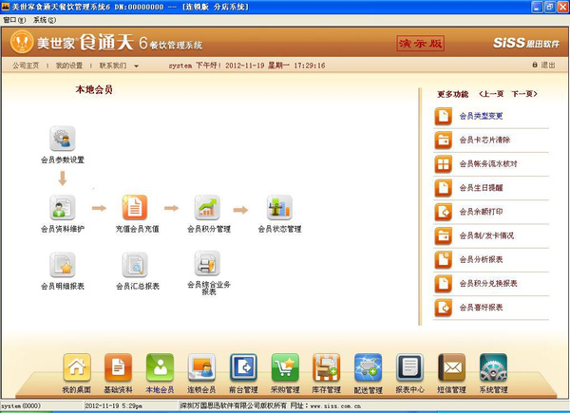The width and height of the screenshot is (570, 413).
Task: Open 会员明细报表 icon
Action: coord(63,265)
